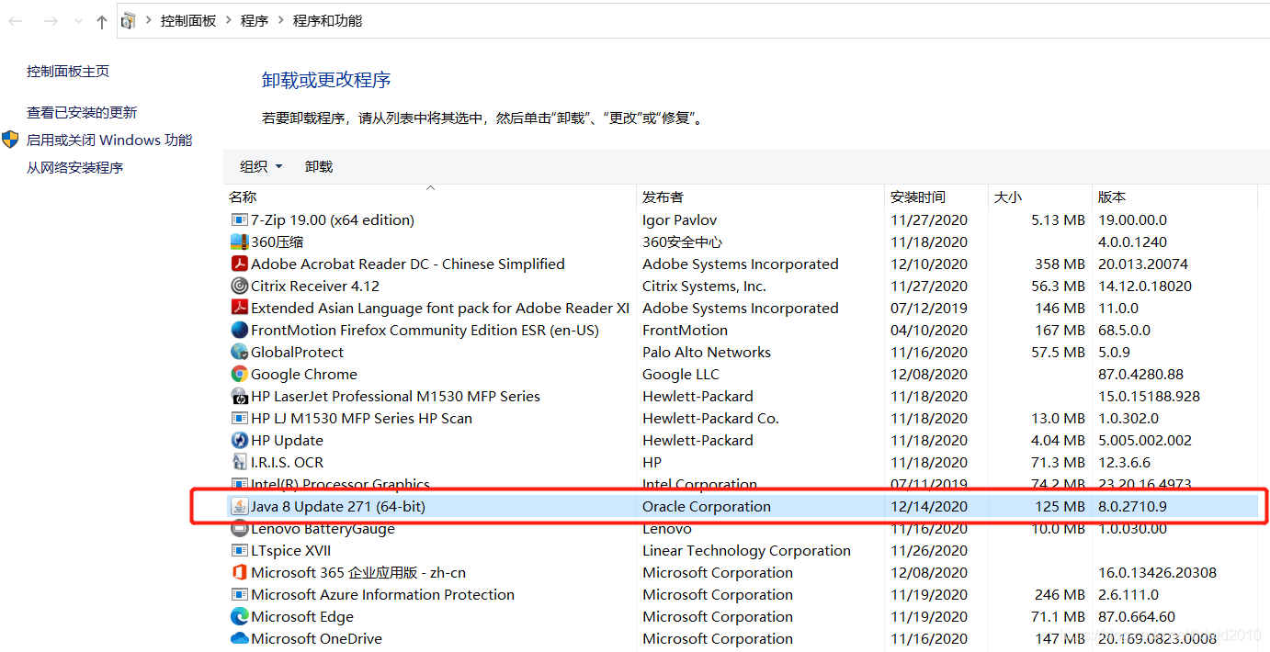Screen dimensions: 1270x652
Task: Click the Citrix Receiver 4.12 icon
Action: click(x=239, y=287)
